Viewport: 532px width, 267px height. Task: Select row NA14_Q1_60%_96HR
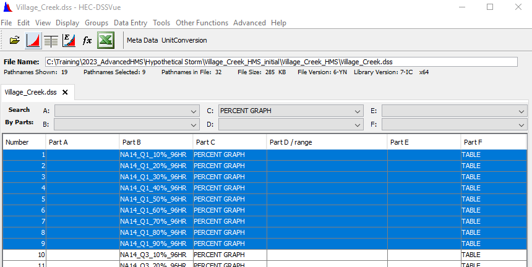pyautogui.click(x=265, y=210)
